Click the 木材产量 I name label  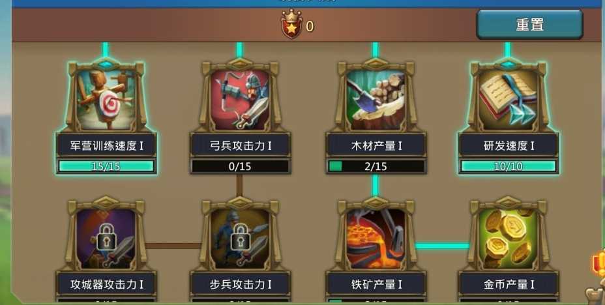tap(376, 146)
